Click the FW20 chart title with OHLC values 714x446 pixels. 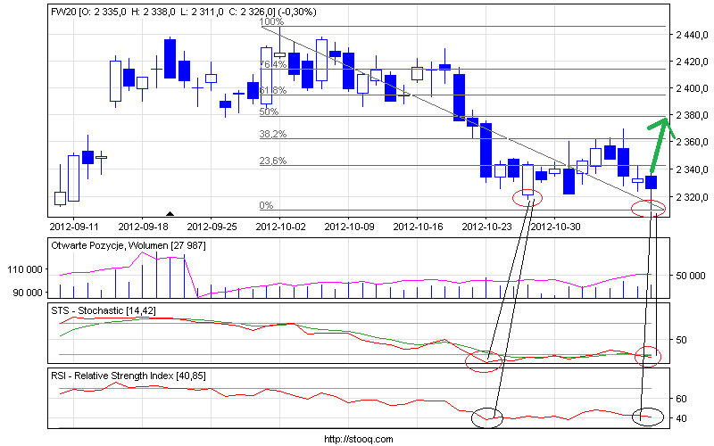pos(184,12)
